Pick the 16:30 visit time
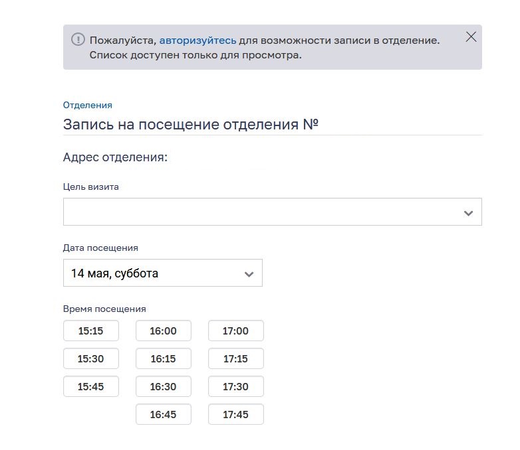520x450 pixels. (x=164, y=386)
